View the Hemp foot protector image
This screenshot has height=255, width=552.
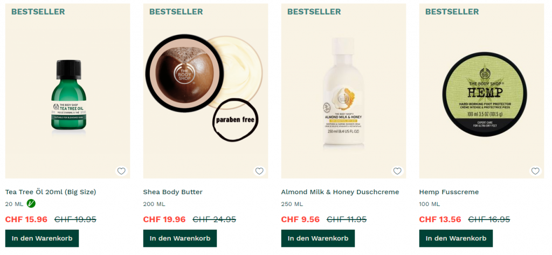coord(485,94)
